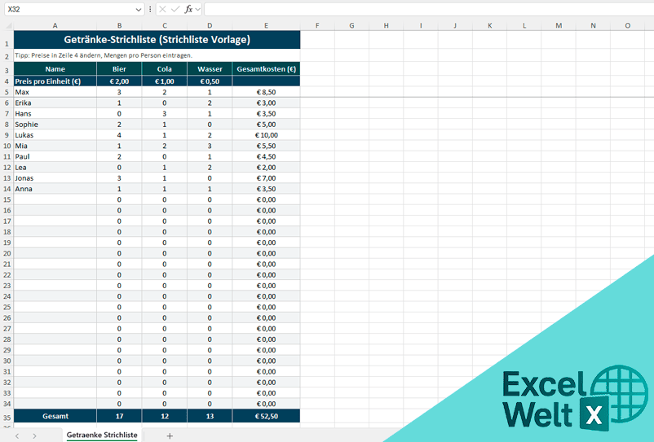Select the Bier price cell € 2,00

point(119,81)
